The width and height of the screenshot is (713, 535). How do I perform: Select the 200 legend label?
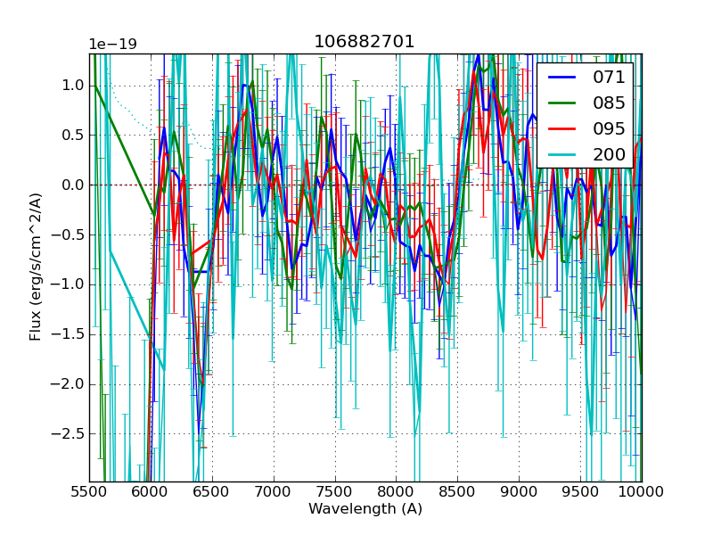[x=609, y=154]
